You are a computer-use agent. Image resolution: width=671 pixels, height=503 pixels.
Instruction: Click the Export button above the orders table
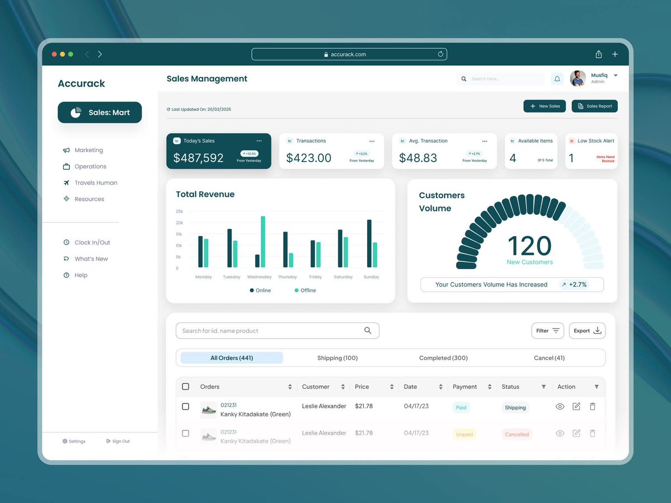pos(586,330)
